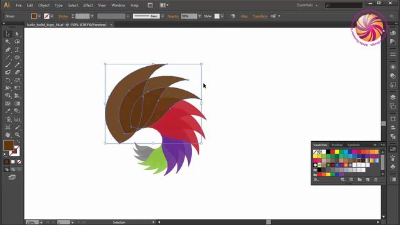400x225 pixels.
Task: Open the Object menu
Action: pyautogui.click(x=44, y=5)
